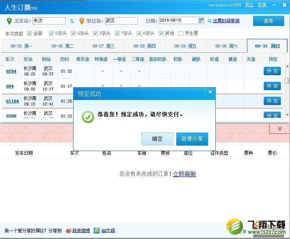
Task: Open the 新浪微博 share link
Action: 81,231
